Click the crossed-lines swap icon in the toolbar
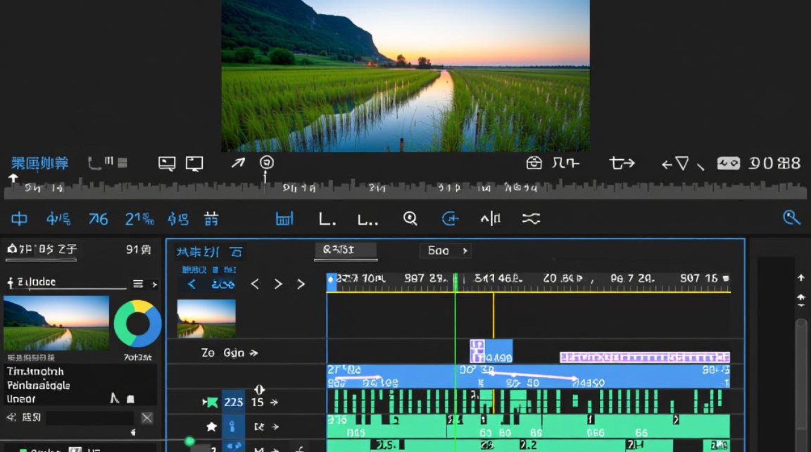 (x=531, y=218)
